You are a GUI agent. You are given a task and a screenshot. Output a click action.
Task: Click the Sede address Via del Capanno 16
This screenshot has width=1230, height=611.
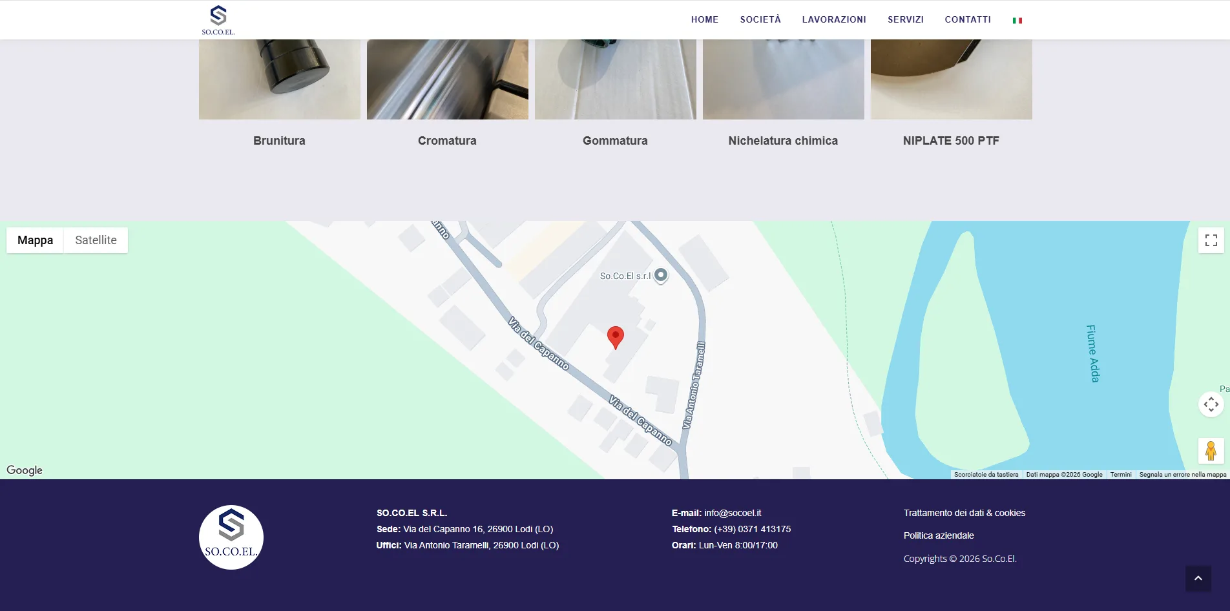coord(478,529)
